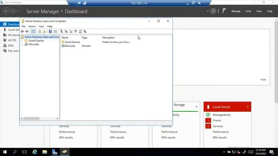Image resolution: width=278 pixels, height=156 pixels.
Task: Click Events under Local Server tile
Action: [x=217, y=120]
